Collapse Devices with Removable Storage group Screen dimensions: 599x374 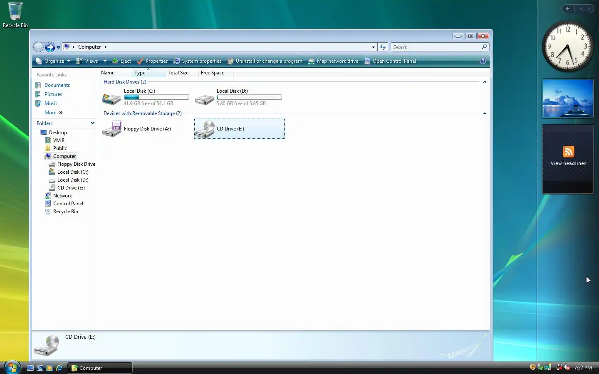485,113
